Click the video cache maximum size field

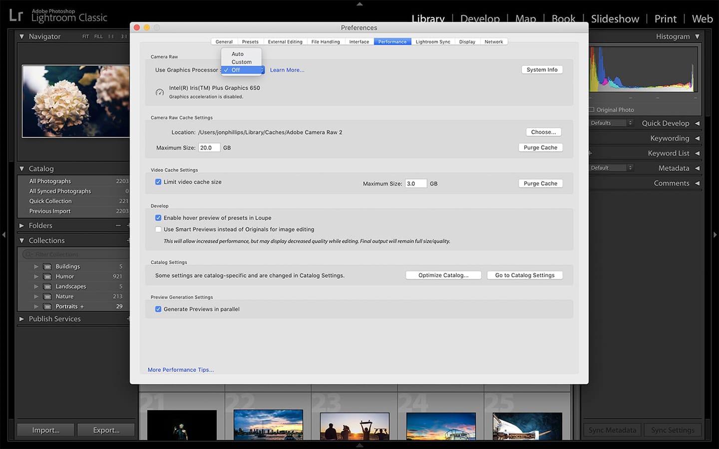click(x=416, y=184)
